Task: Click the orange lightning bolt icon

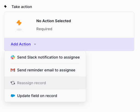Action: tap(19, 23)
